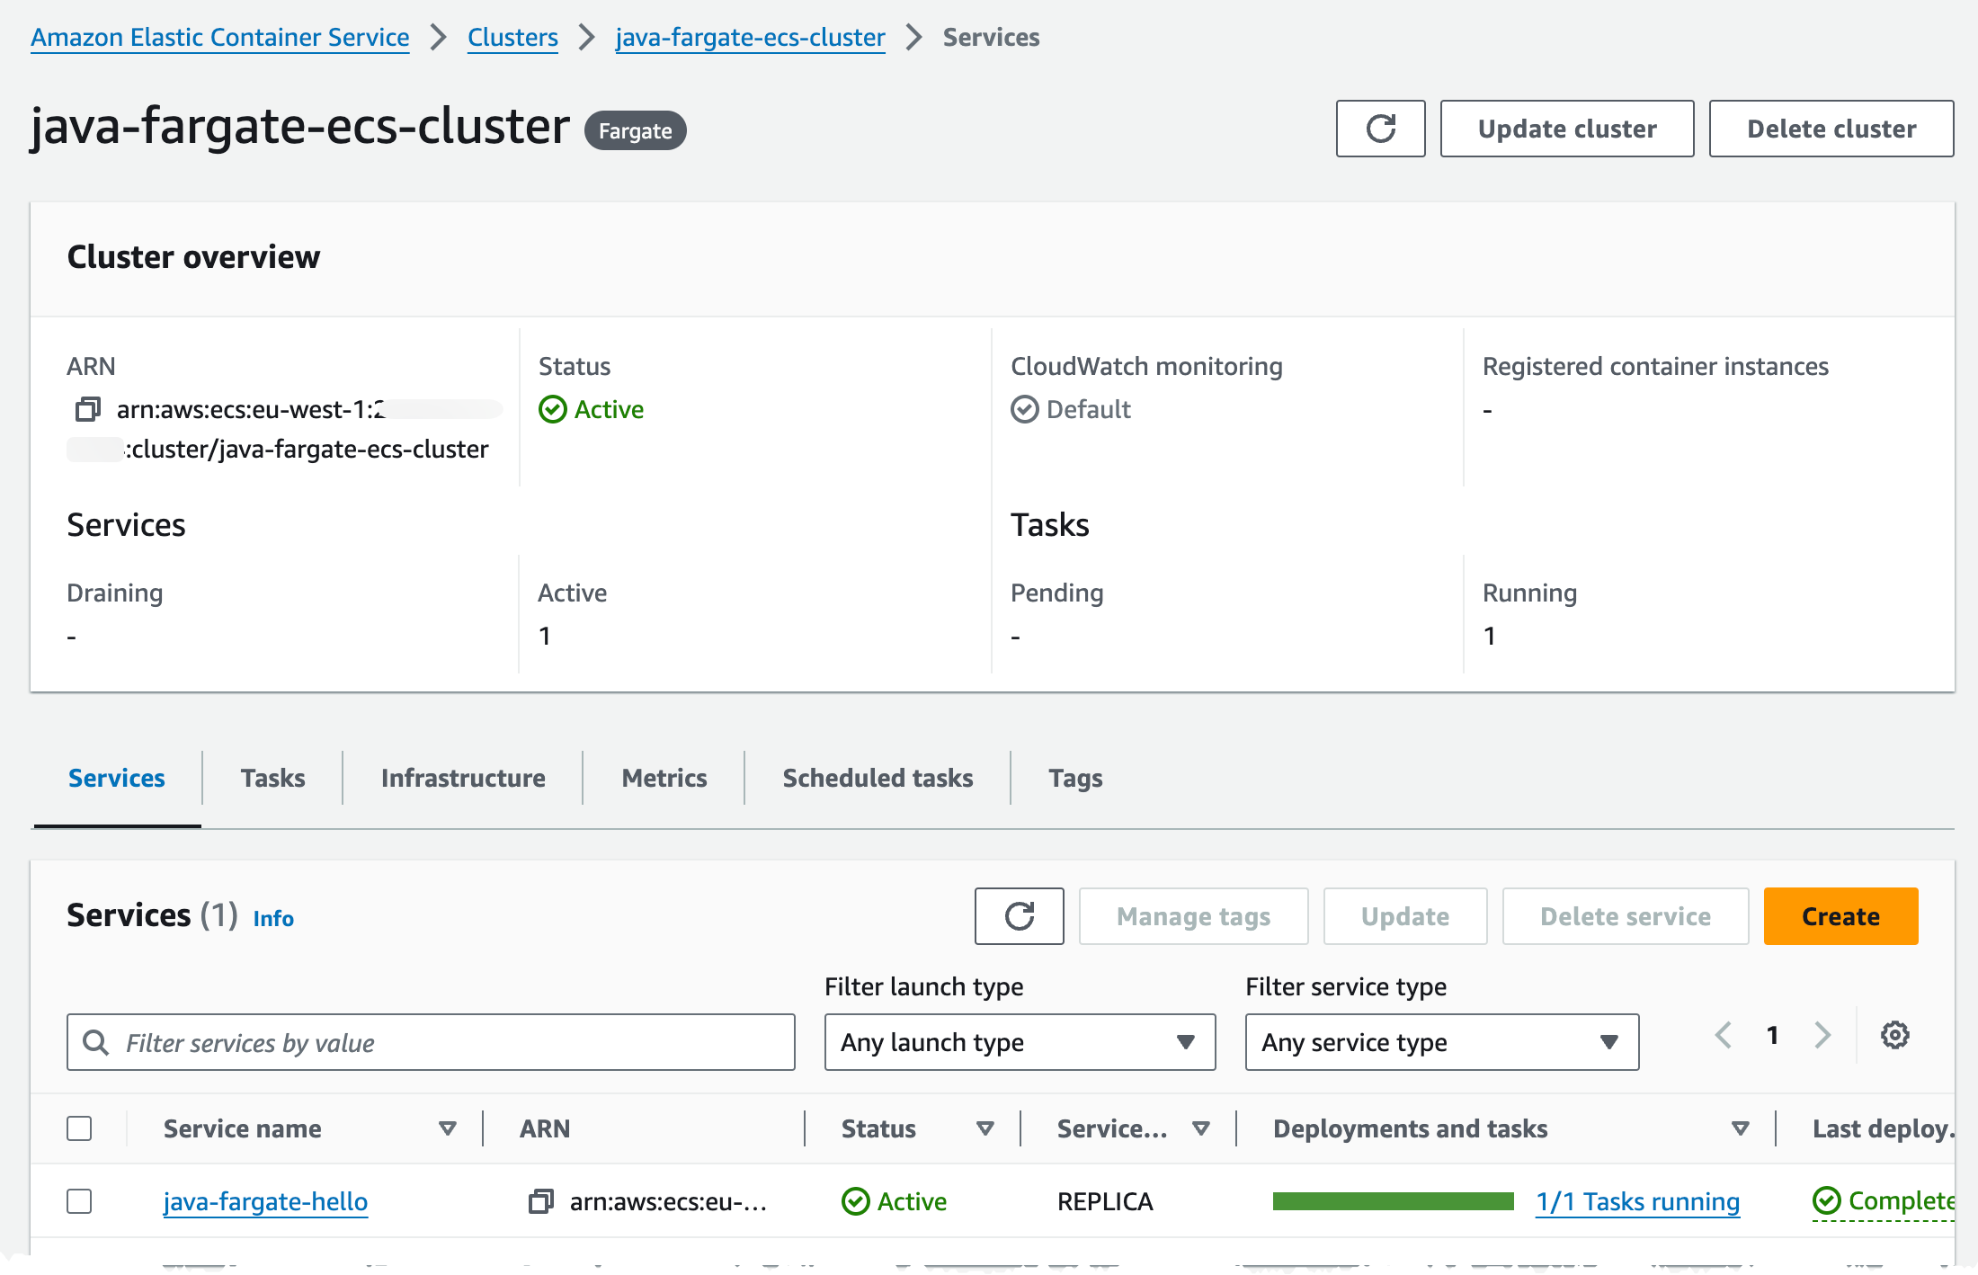Screen dimensions: 1978x1275
Task: Click the Fargate badge next to title
Action: pos(636,130)
